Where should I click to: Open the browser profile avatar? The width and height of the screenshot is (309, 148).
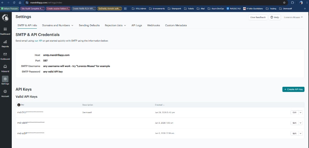click(301, 2)
